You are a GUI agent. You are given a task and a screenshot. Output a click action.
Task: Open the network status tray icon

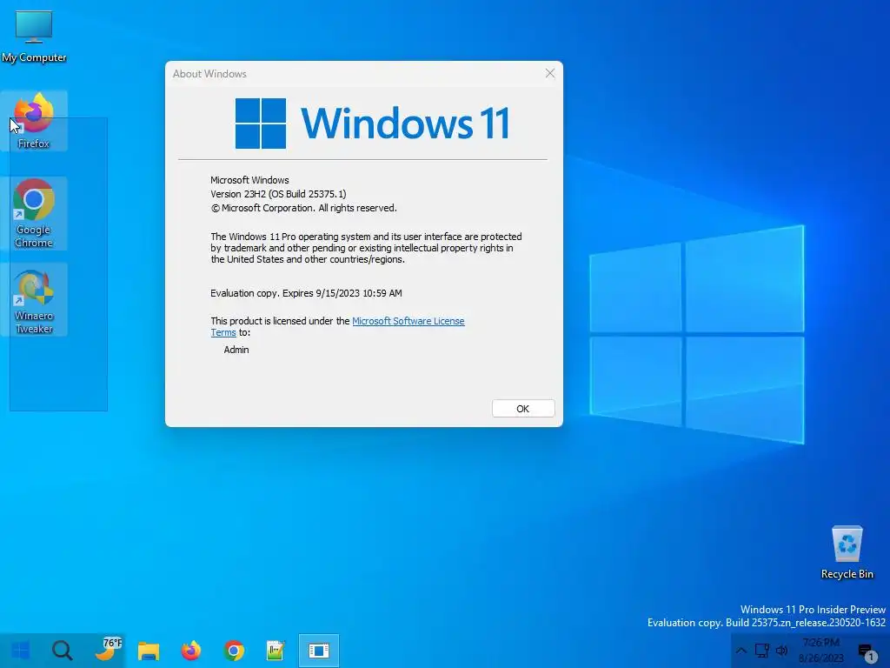click(761, 651)
